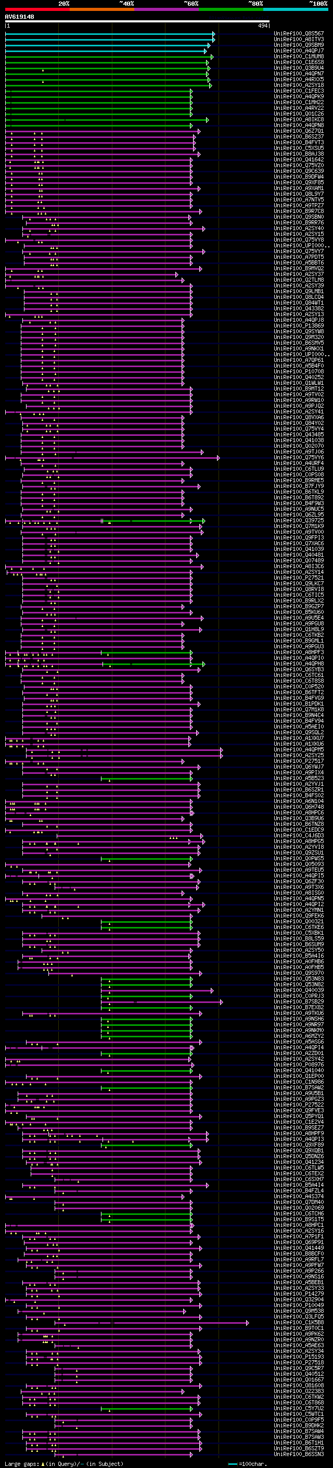
Task: Select hit label UniRef100_B7SB29
Action: [299, 1002]
